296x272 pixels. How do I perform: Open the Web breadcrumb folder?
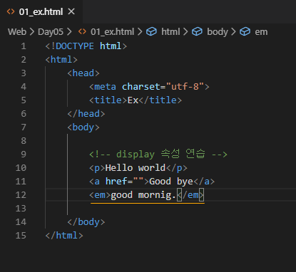(17, 32)
